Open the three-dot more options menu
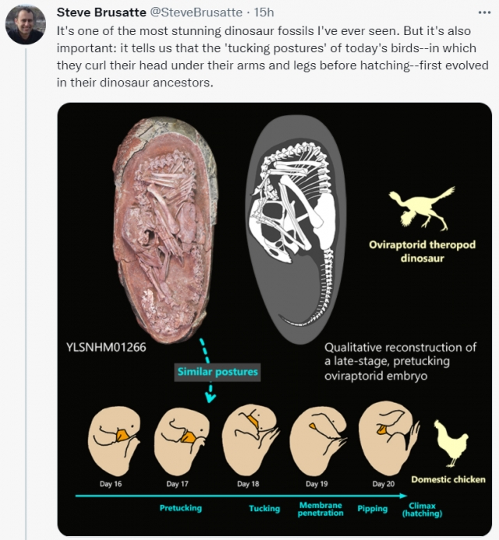The height and width of the screenshot is (540, 499). click(x=484, y=12)
